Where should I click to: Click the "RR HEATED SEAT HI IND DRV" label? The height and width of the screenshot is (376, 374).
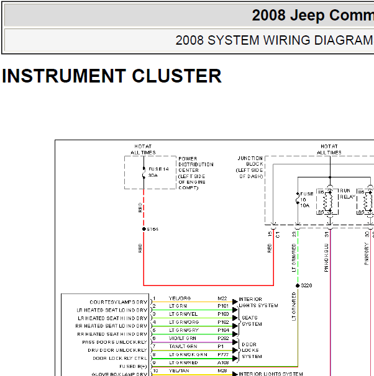(112, 334)
